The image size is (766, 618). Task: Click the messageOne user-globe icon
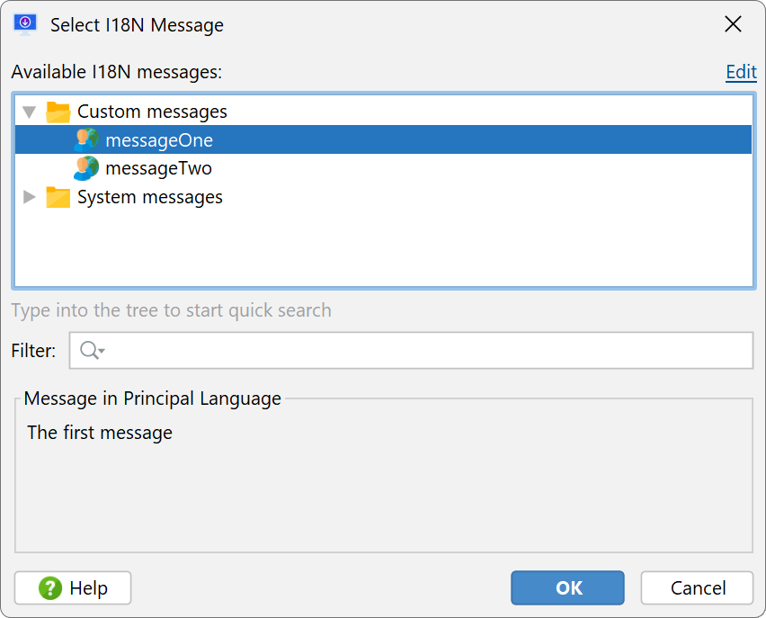click(x=86, y=139)
